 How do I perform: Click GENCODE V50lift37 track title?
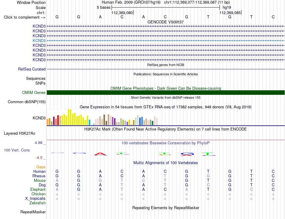[x=166, y=22]
